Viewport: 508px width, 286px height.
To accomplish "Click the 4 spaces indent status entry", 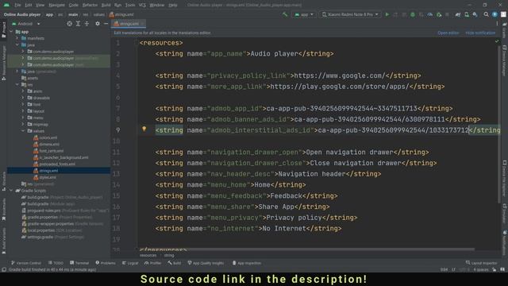I will [x=481, y=269].
